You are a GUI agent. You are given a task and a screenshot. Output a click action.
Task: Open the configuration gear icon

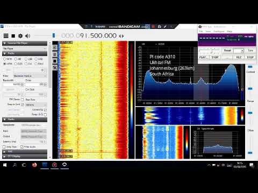tap(20, 36)
